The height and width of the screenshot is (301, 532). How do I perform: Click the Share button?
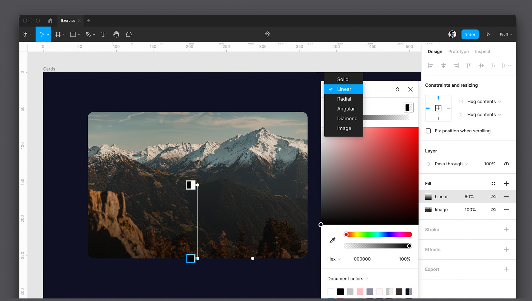point(470,34)
